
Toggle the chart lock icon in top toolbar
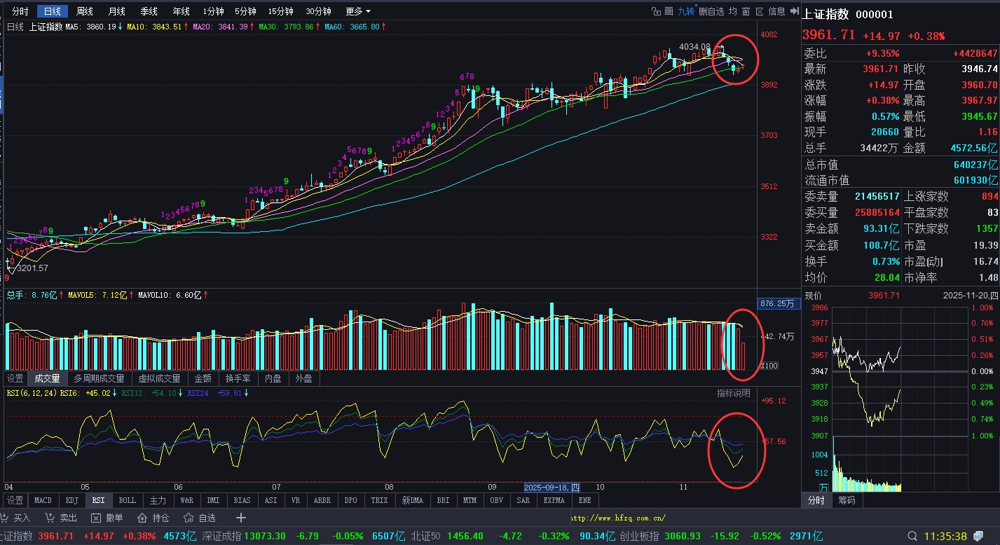click(657, 11)
